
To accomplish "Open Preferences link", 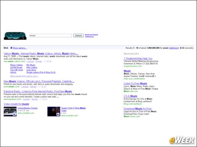I will [x=89, y=37].
